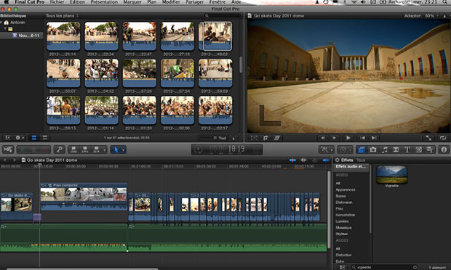Viewport: 451px width, 270px height.
Task: Toggle solo for selected clips
Action: (x=315, y=160)
